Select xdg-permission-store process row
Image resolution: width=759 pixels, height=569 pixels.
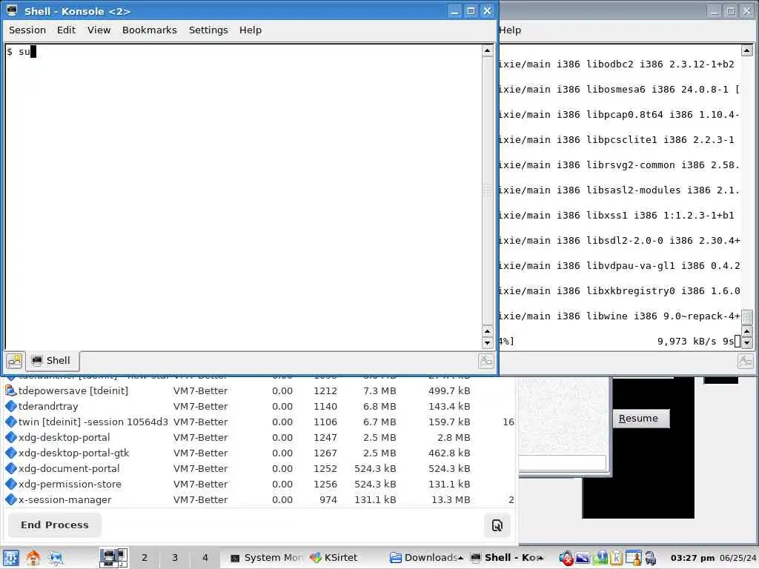[259, 484]
